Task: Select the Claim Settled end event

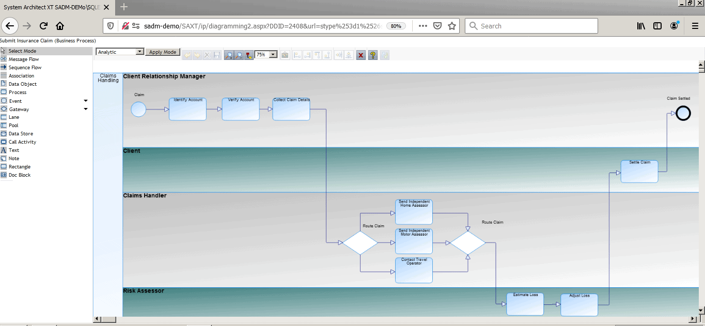Action: click(683, 113)
